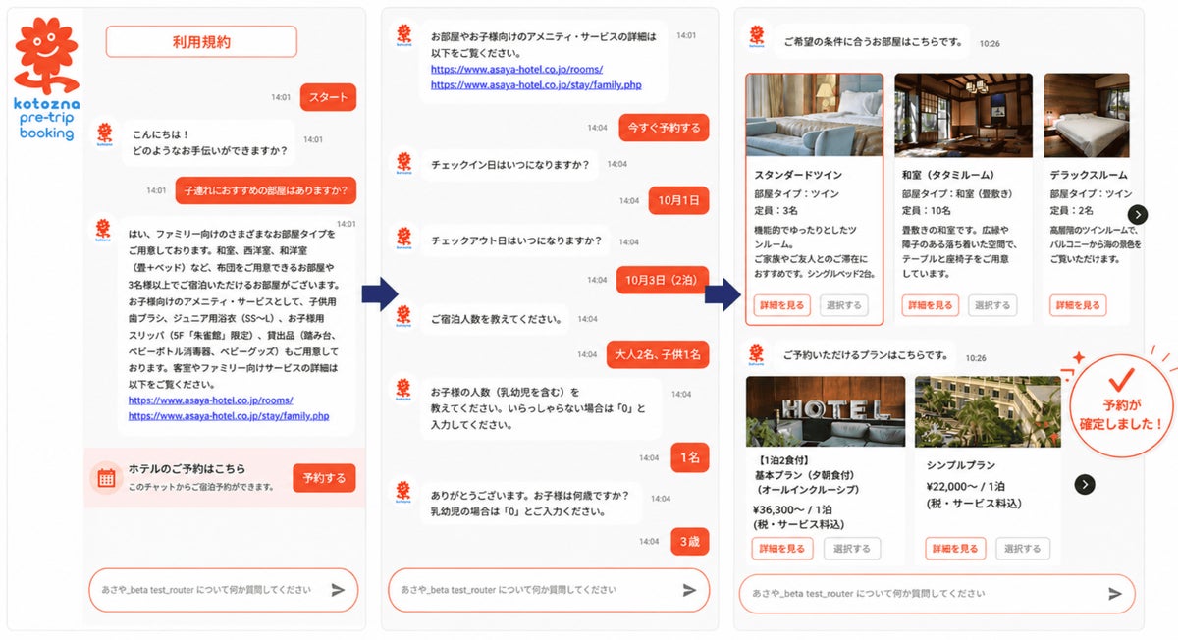Click 選択する for スタンダードツイン

point(843,305)
